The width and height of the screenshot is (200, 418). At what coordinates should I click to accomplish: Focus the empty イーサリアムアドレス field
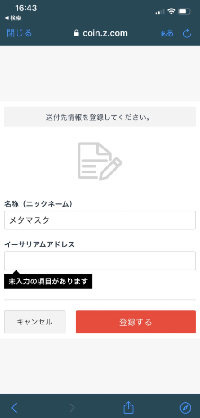100,261
